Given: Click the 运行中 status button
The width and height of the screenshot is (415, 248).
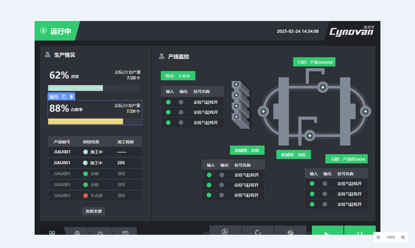Looking at the screenshot, I should pos(56,31).
